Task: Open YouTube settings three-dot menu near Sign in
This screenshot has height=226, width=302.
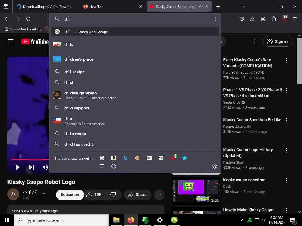Action: tap(255, 41)
